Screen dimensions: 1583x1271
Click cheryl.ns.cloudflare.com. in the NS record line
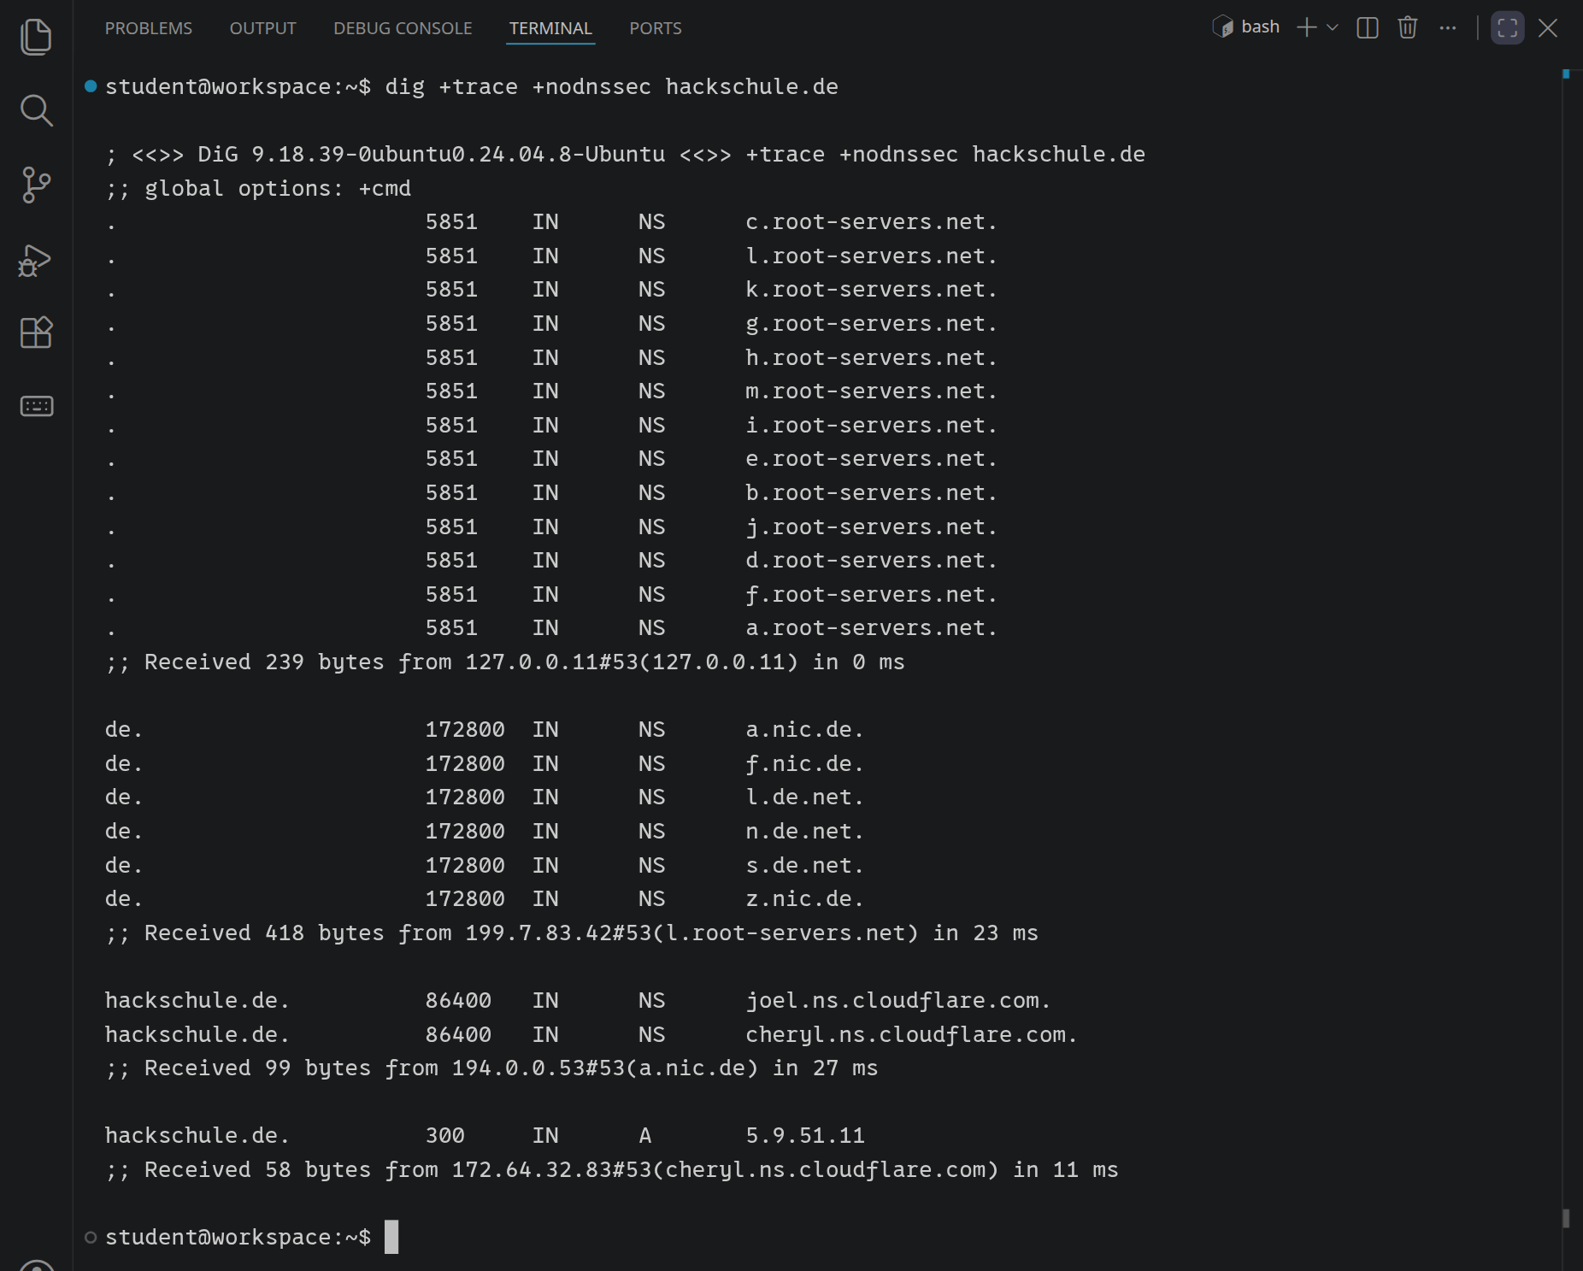click(x=911, y=1034)
